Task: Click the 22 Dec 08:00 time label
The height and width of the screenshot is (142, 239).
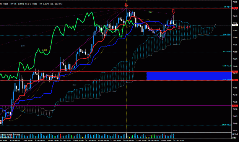Action: [128, 140]
